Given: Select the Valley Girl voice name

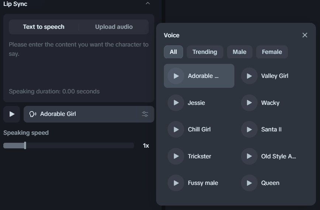Looking at the screenshot, I should tap(275, 76).
